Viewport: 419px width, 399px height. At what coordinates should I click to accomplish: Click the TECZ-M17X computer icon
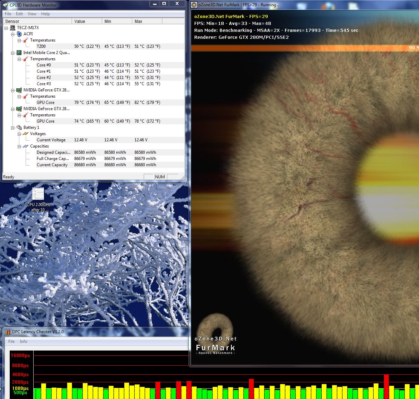click(12, 28)
